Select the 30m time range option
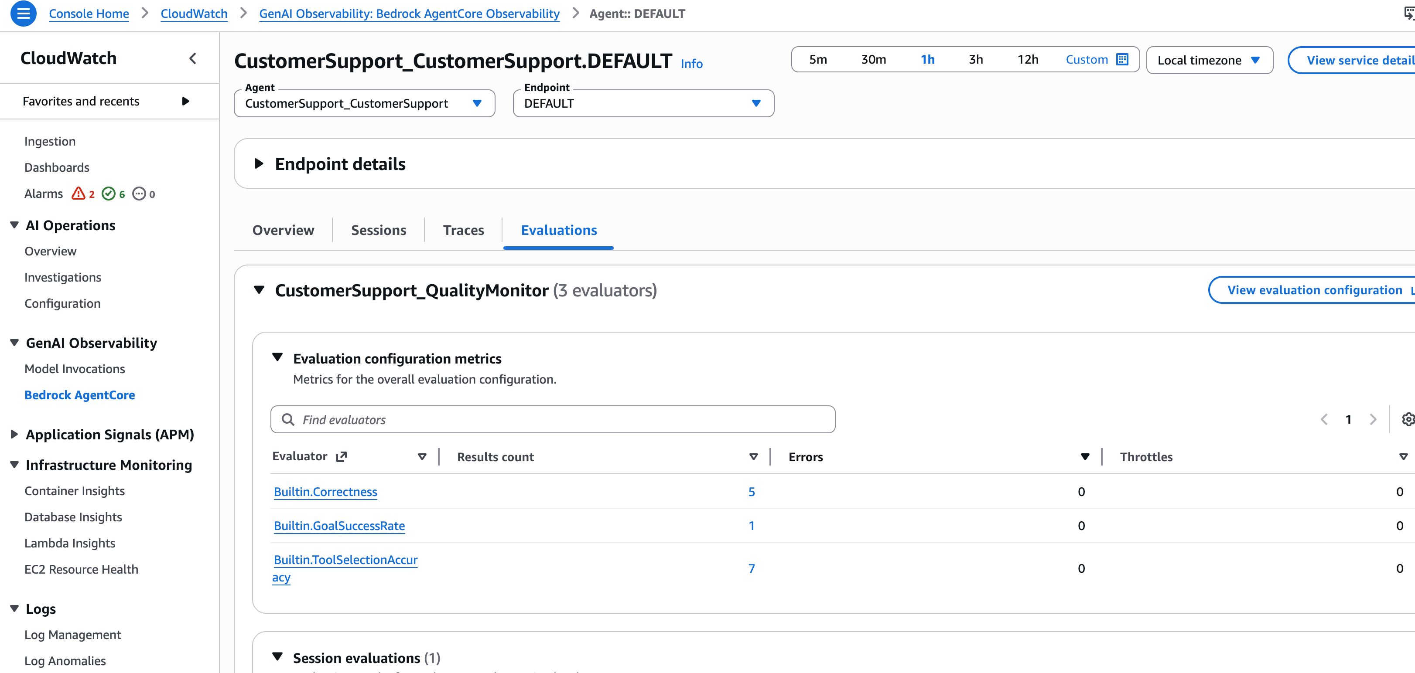1415x673 pixels. click(x=873, y=59)
